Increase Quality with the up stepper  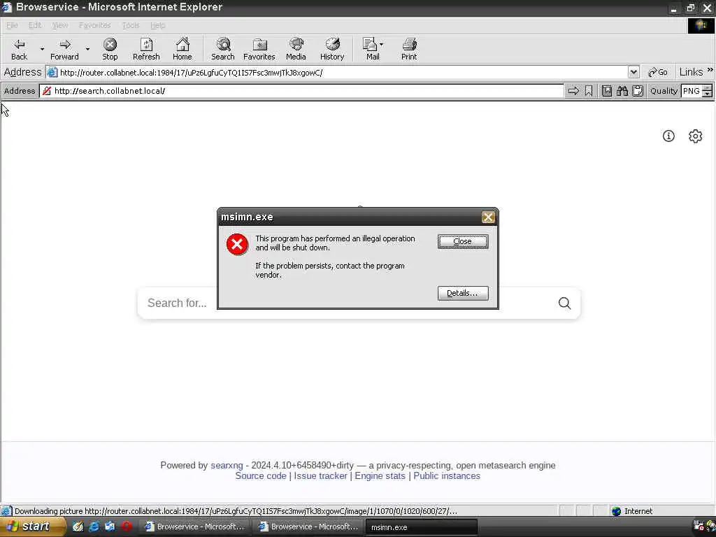(x=707, y=87)
